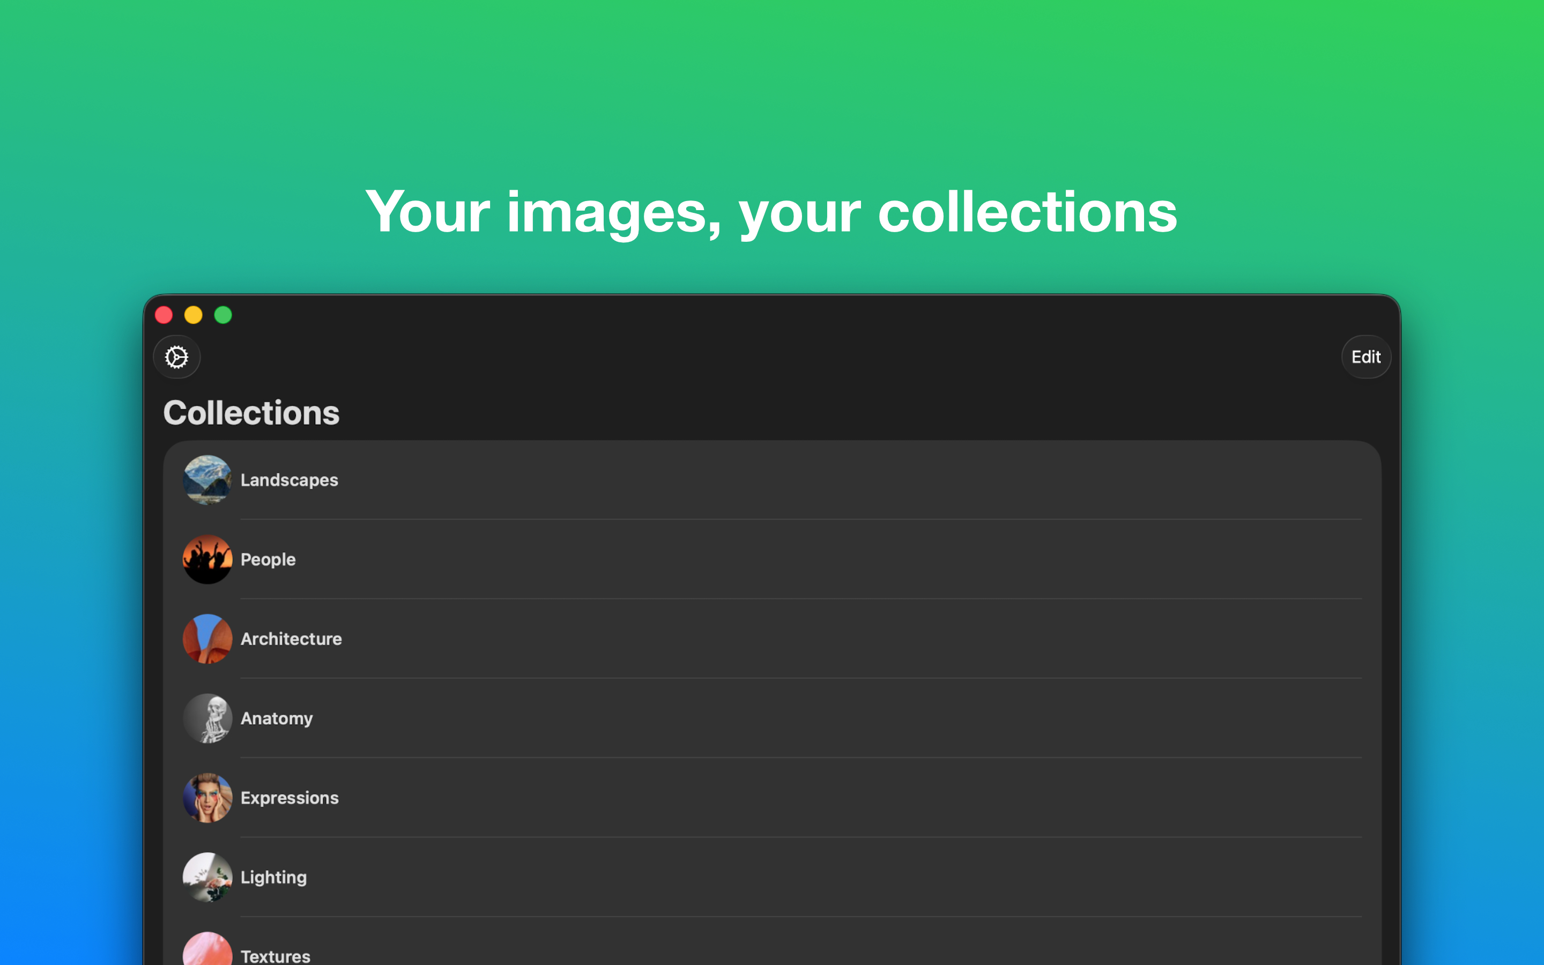Open the Anatomy skeleton thumbnail
The image size is (1544, 965).
[x=207, y=718]
